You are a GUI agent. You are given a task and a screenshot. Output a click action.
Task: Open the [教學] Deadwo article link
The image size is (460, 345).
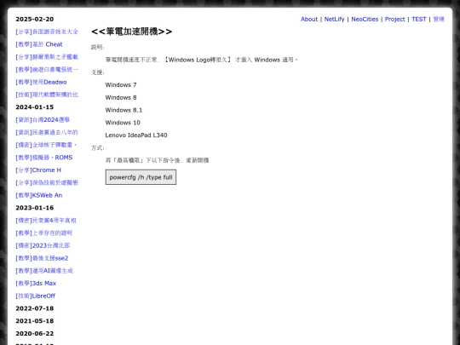click(x=41, y=82)
